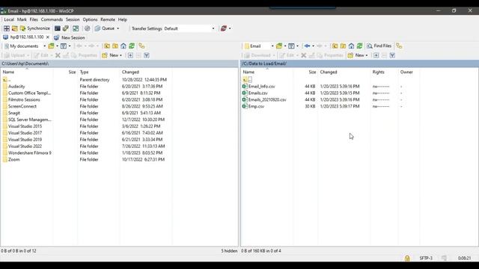Click the 5 hidden status bar label

tap(229, 251)
